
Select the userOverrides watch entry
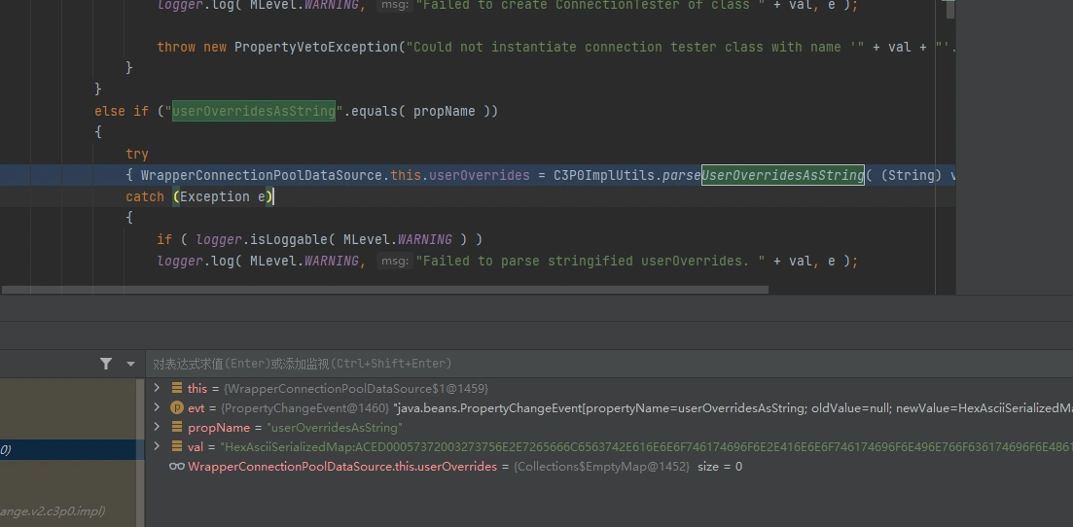pyautogui.click(x=389, y=467)
